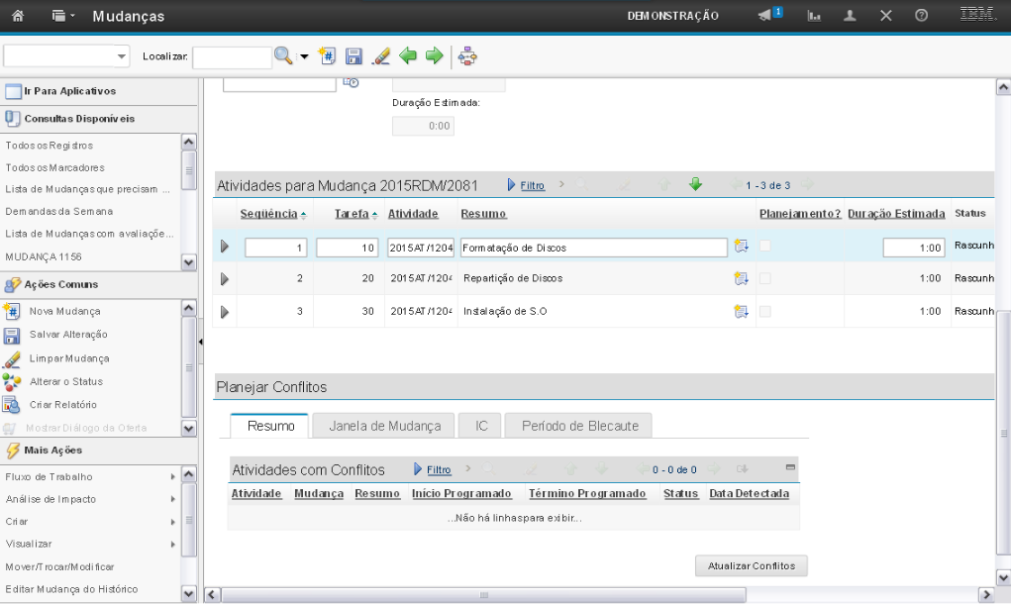The image size is (1011, 604).
Task: Click the green download arrow in activities table
Action: pos(695,184)
